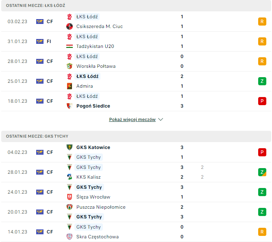Click the Ślęza Wrocław club crest
Viewport: 272px width, 242px height.
click(69, 197)
